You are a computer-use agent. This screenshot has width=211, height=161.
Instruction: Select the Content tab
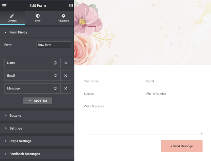(12, 18)
